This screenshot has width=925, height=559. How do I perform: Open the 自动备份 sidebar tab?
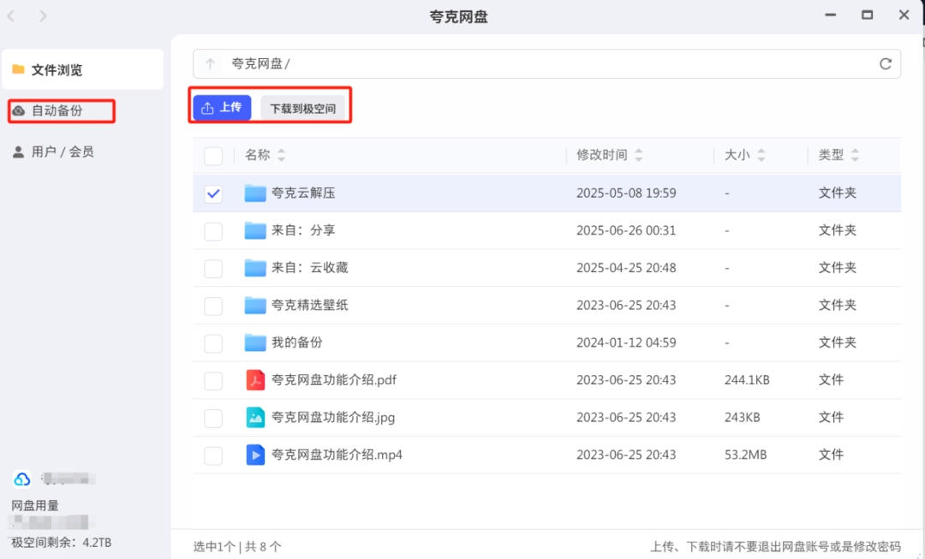click(x=57, y=110)
